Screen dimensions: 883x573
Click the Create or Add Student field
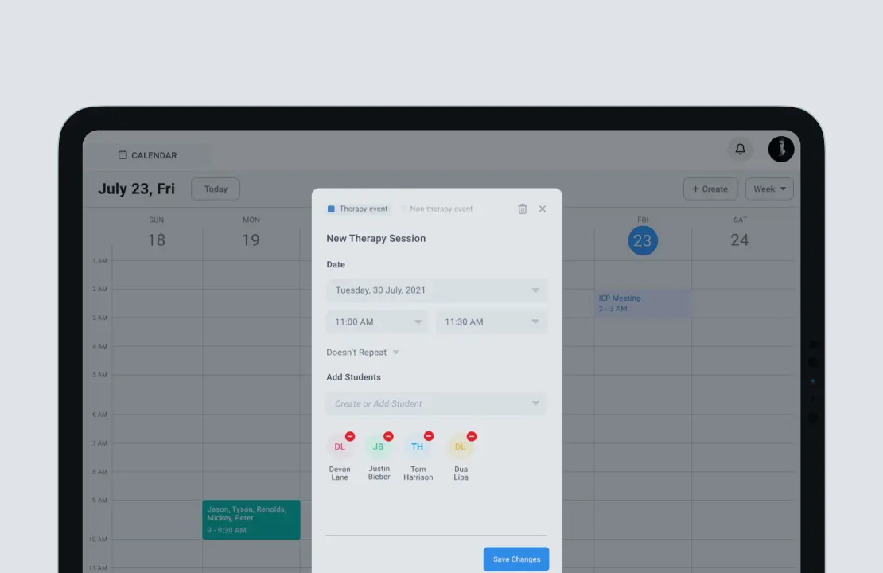click(x=436, y=403)
